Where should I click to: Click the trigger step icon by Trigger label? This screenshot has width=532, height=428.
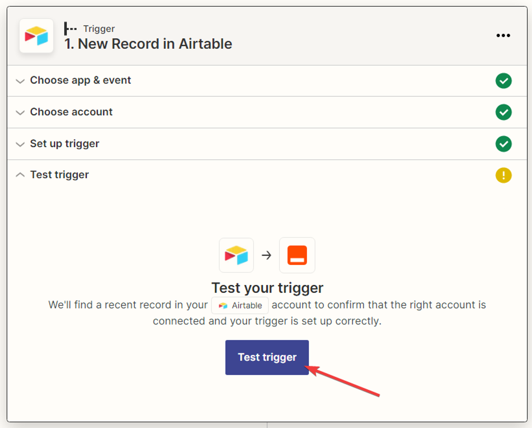point(70,29)
